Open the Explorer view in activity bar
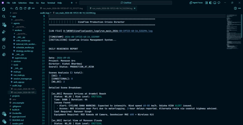Image resolution: width=243 pixels, height=125 pixels. (4, 9)
